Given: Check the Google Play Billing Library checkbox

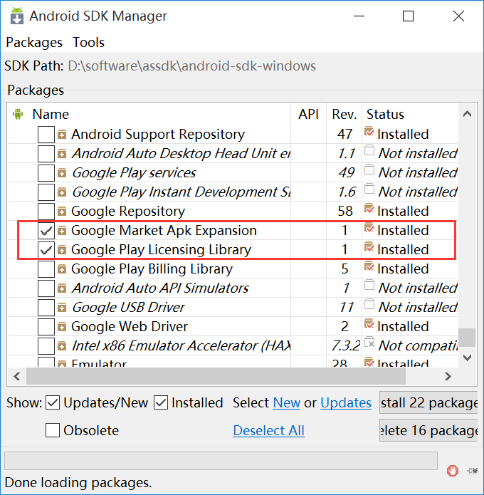Looking at the screenshot, I should pos(46,269).
